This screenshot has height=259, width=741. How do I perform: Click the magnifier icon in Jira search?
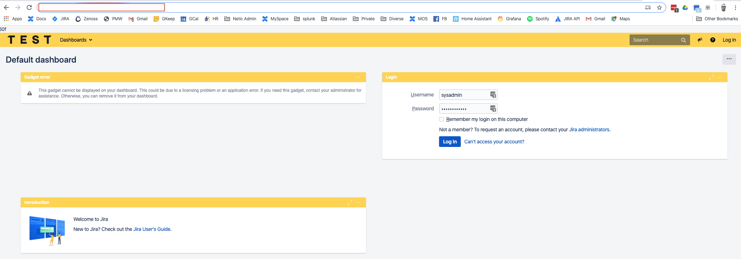pos(683,40)
